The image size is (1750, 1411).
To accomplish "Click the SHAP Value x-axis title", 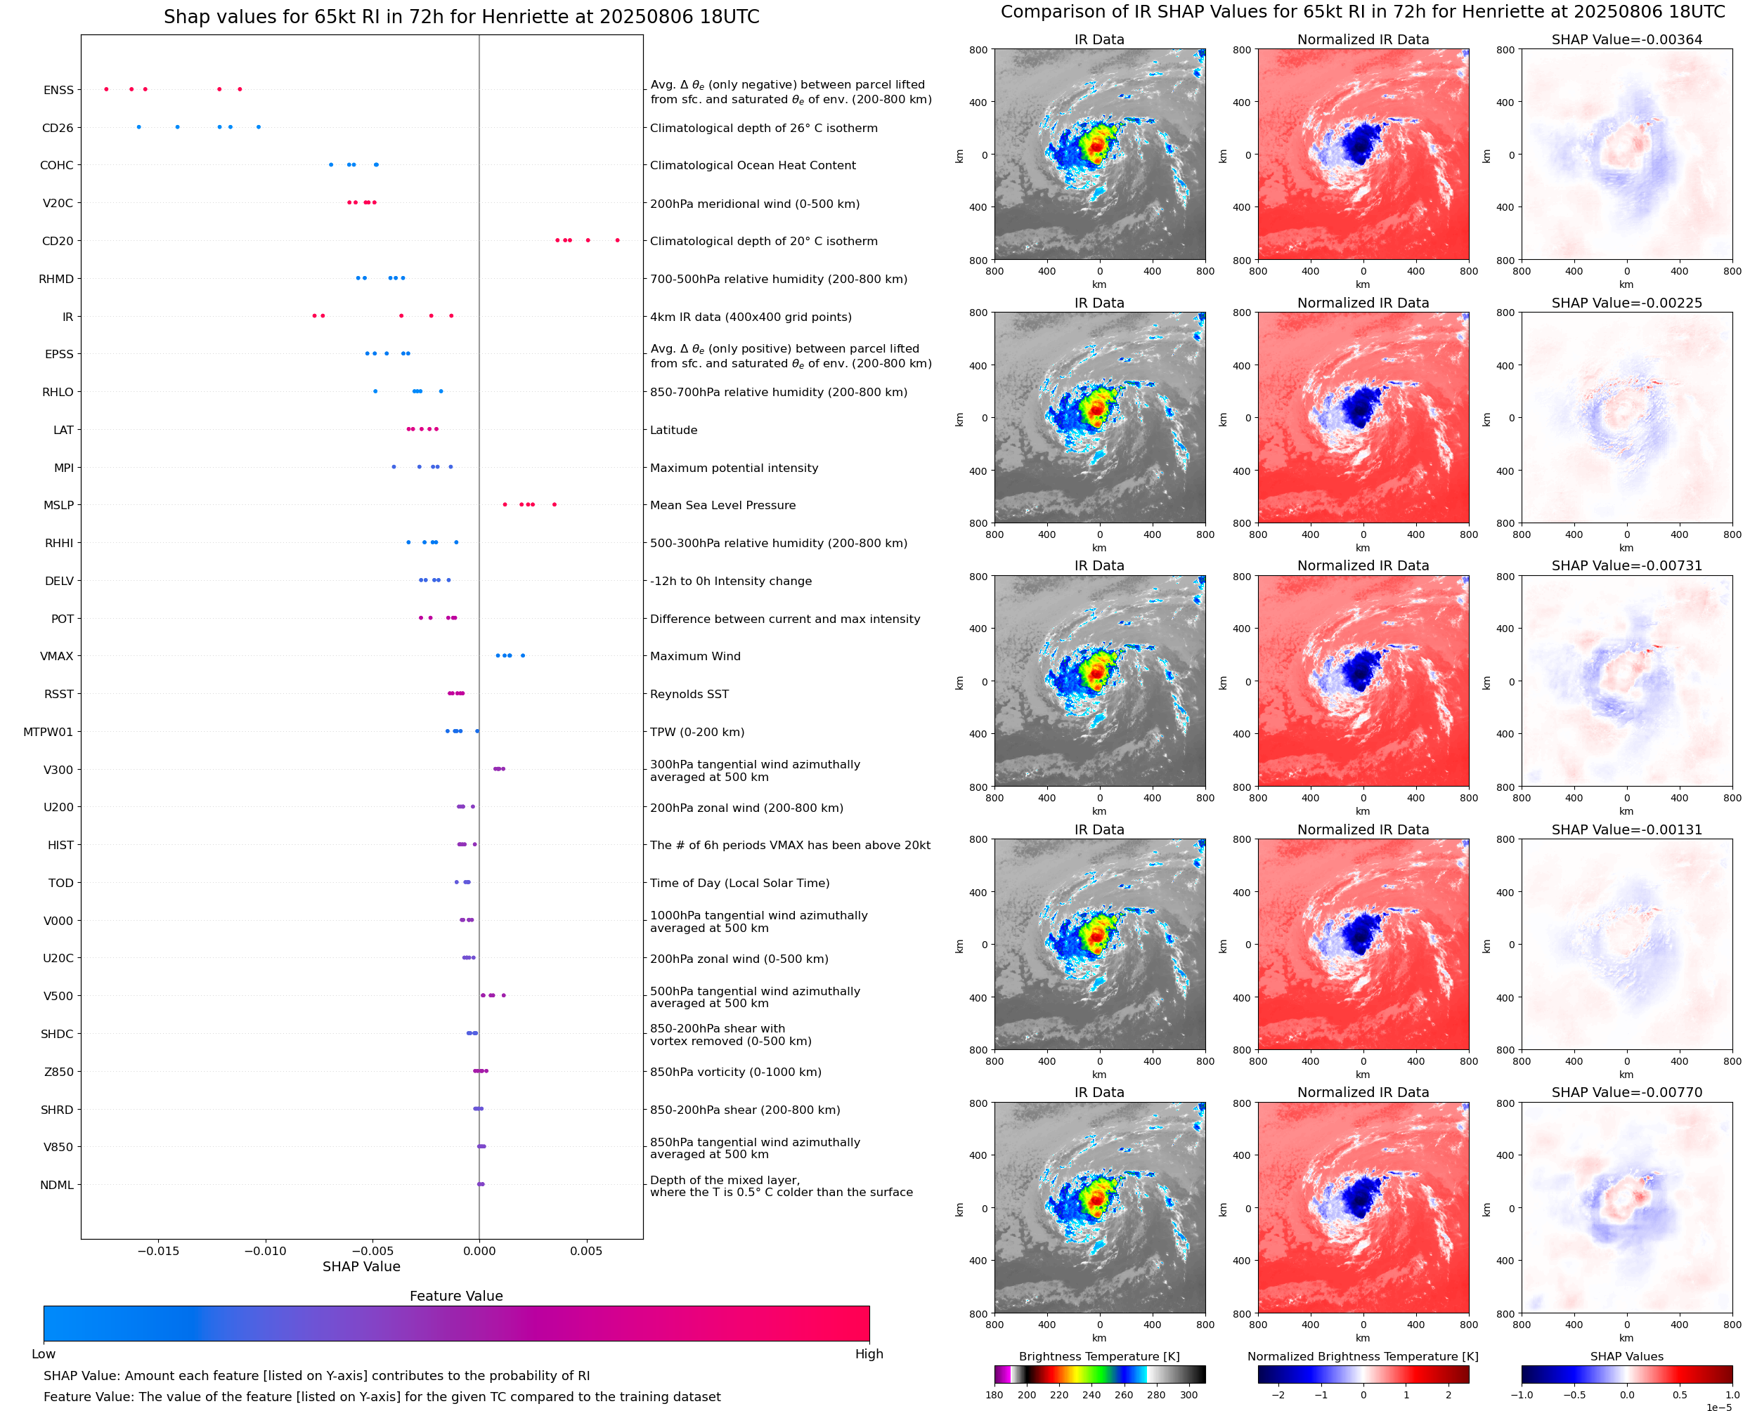I will [x=361, y=1266].
